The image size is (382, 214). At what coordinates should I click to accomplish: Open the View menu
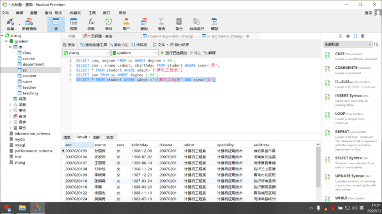[34, 13]
